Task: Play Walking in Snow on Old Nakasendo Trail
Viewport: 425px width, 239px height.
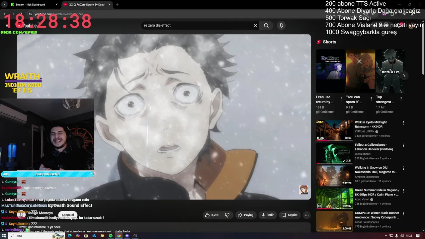Action: pyautogui.click(x=335, y=176)
